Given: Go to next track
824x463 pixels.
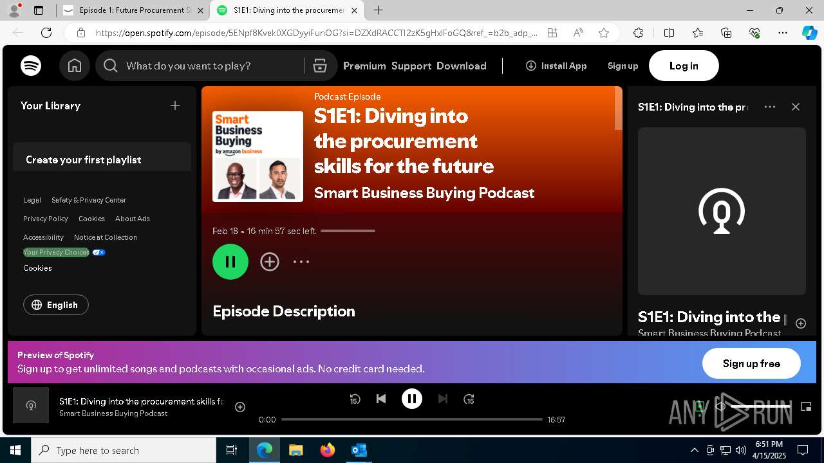Looking at the screenshot, I should click(x=443, y=399).
